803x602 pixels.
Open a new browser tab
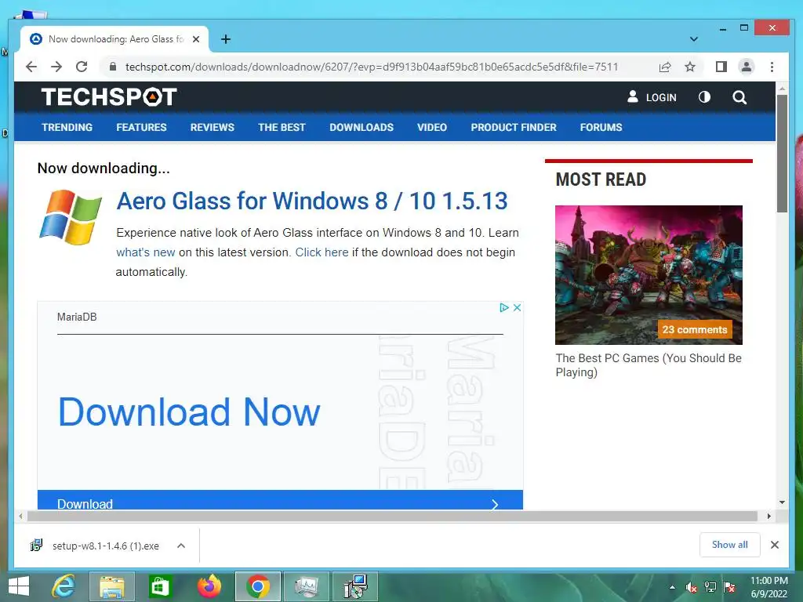[225, 39]
